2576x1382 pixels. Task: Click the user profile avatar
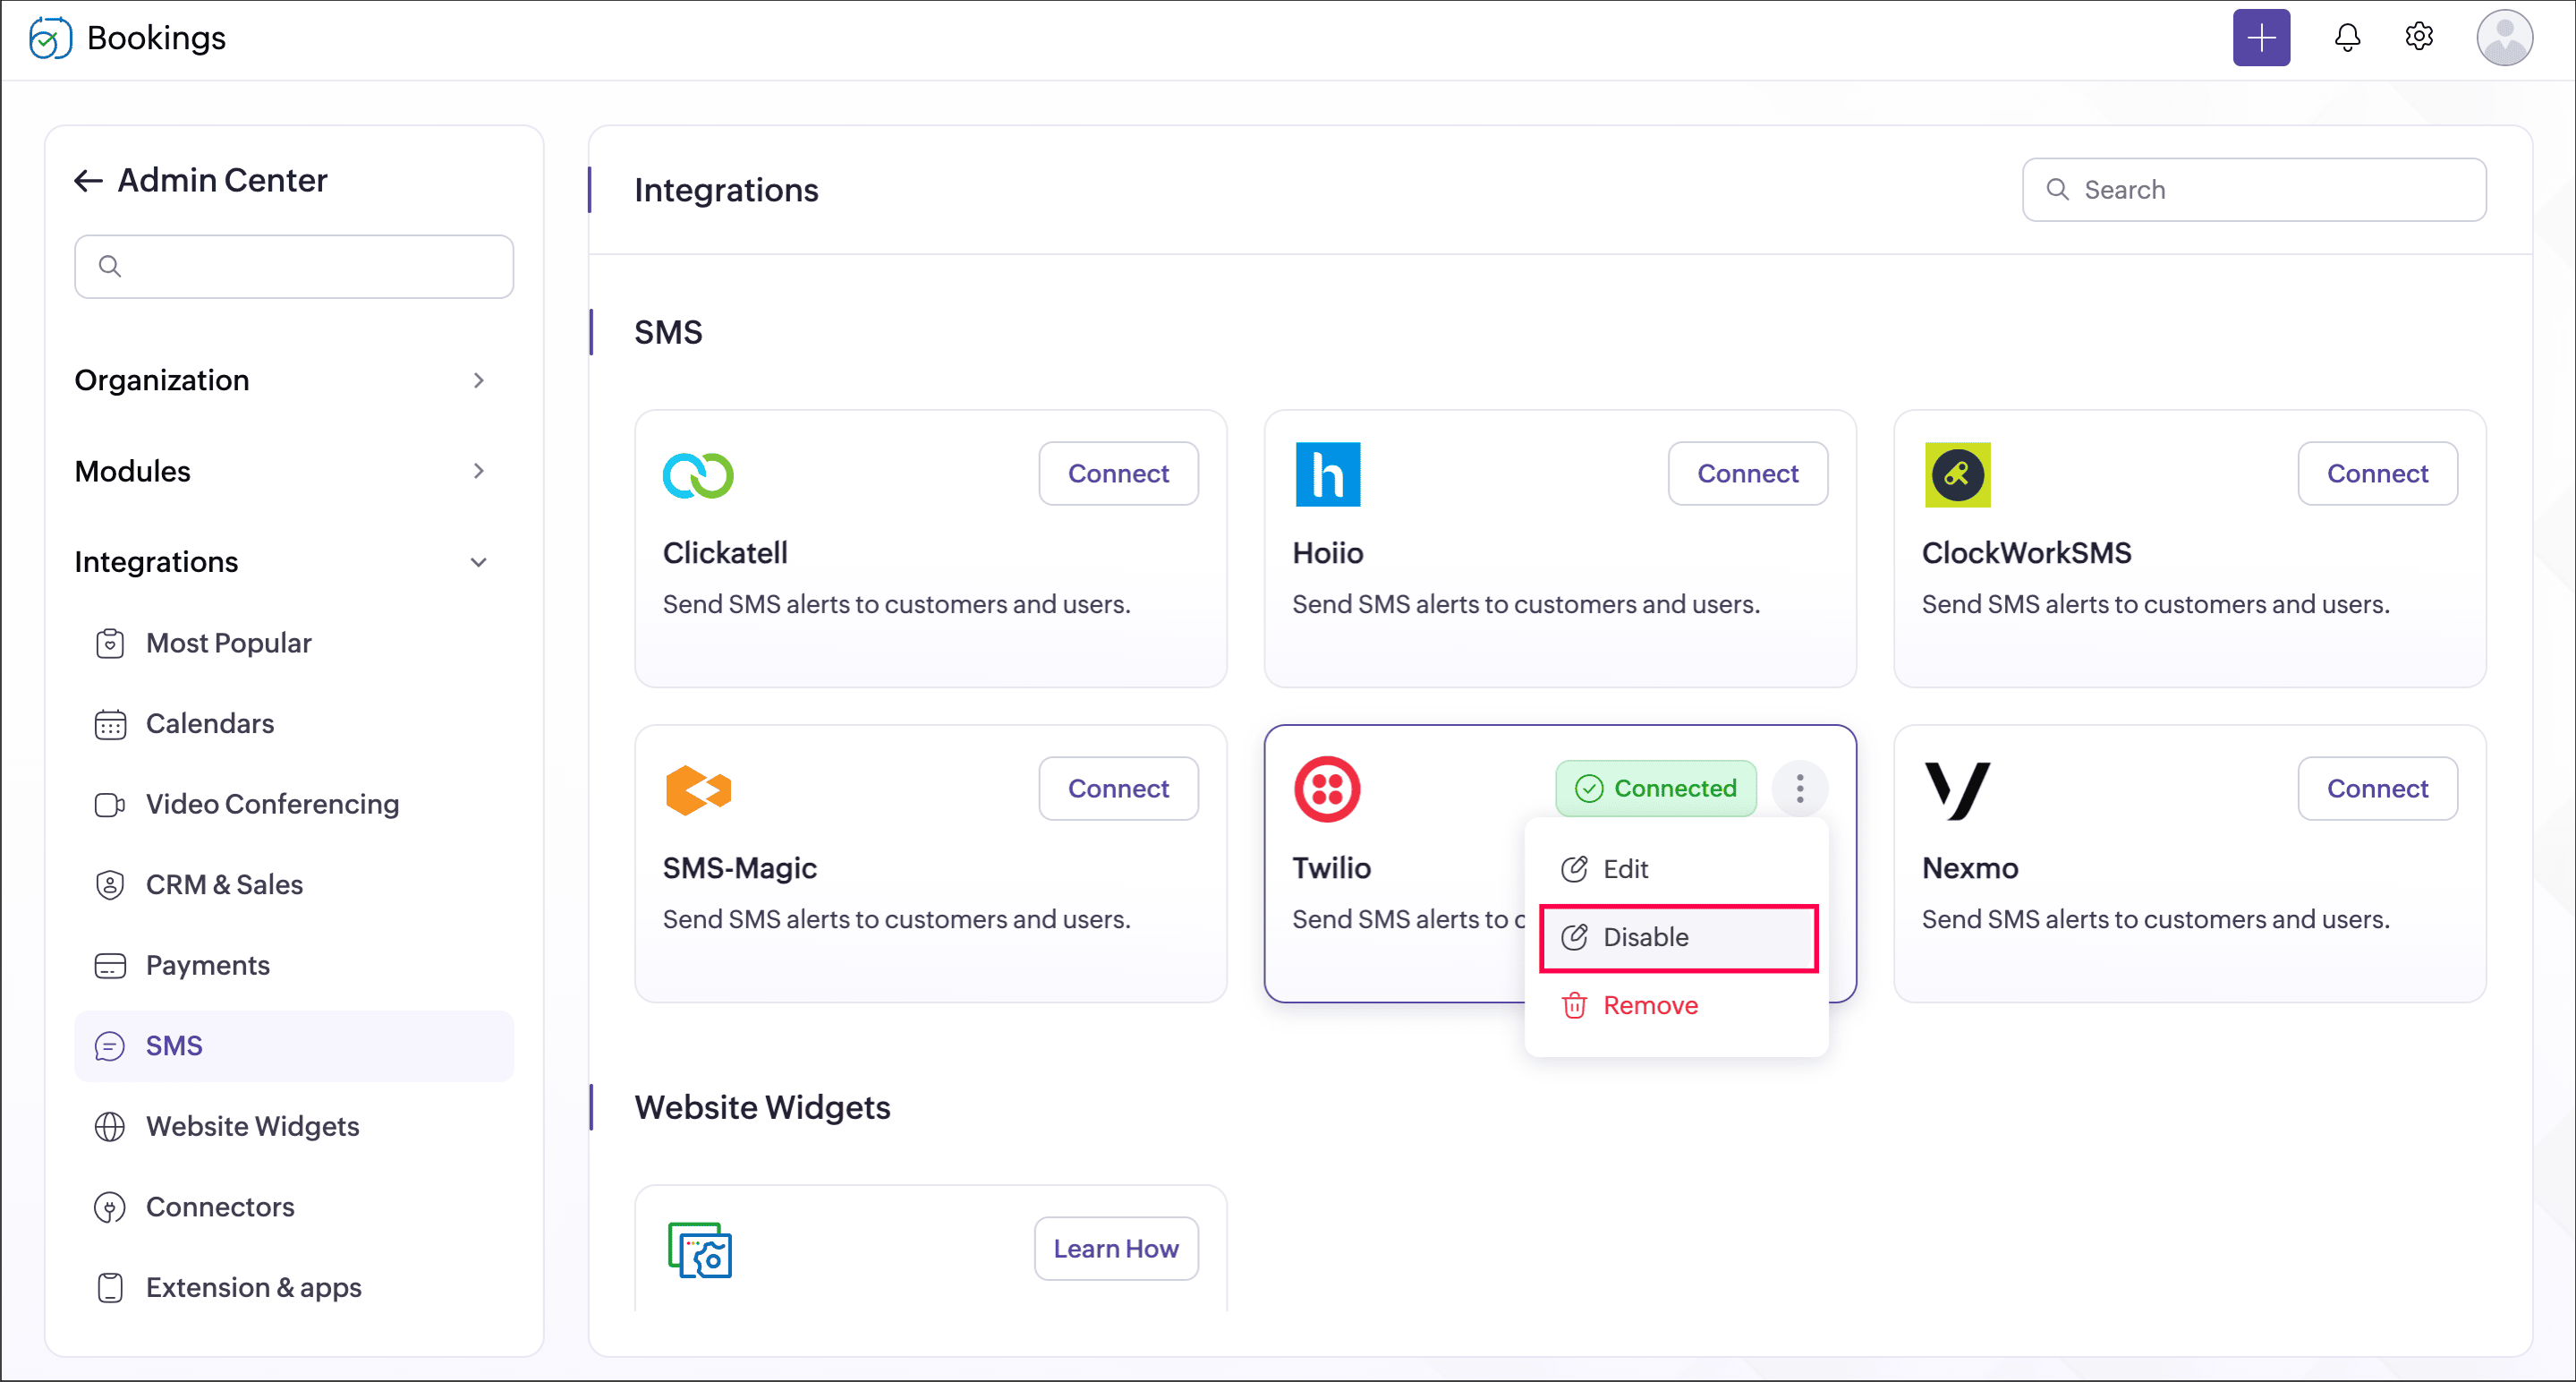point(2503,38)
